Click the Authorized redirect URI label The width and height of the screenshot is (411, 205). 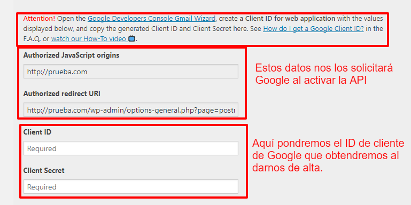click(x=62, y=94)
